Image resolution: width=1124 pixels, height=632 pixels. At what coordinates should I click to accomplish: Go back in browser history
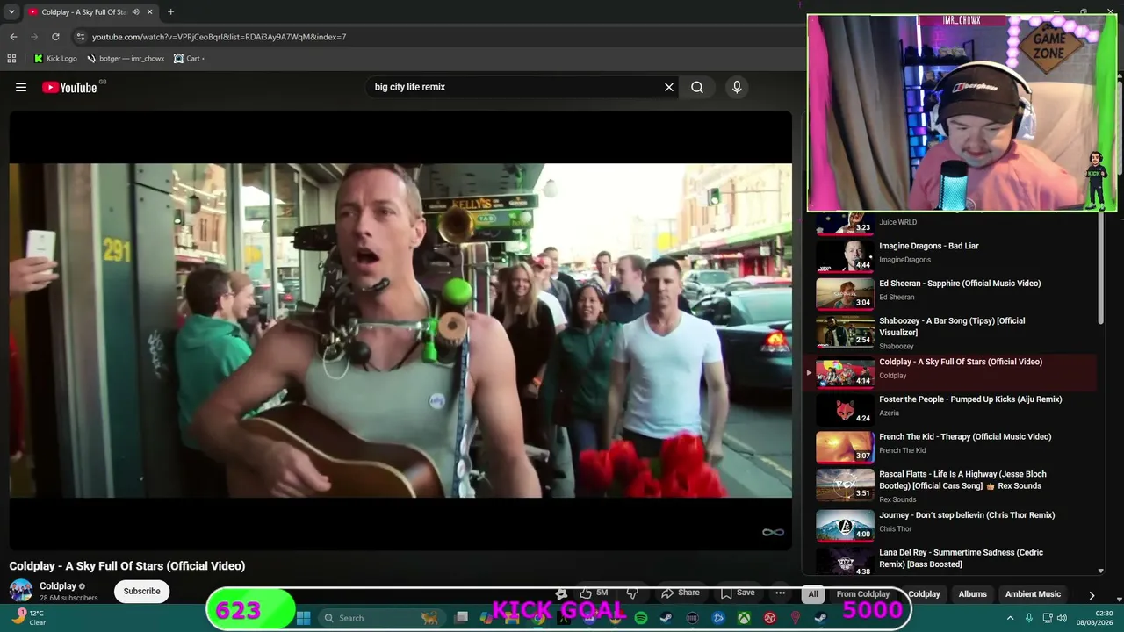(13, 37)
